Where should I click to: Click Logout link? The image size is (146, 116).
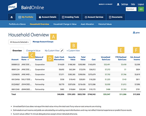[141, 4]
